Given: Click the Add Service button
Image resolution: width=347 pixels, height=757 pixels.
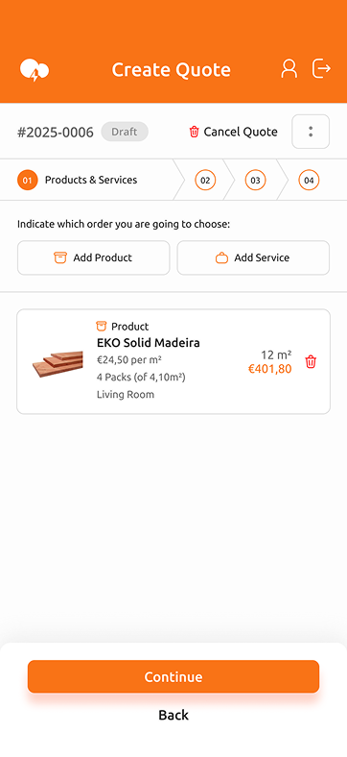Looking at the screenshot, I should tap(253, 257).
